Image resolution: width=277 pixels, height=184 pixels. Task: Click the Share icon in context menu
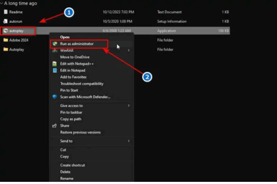point(55,126)
